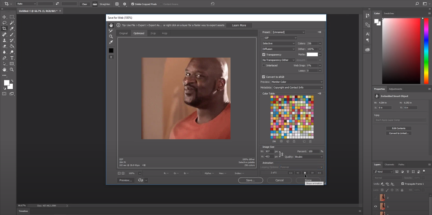The image size is (432, 215).
Task: Select the Hand tool in Save for Web
Action: [x=111, y=25]
